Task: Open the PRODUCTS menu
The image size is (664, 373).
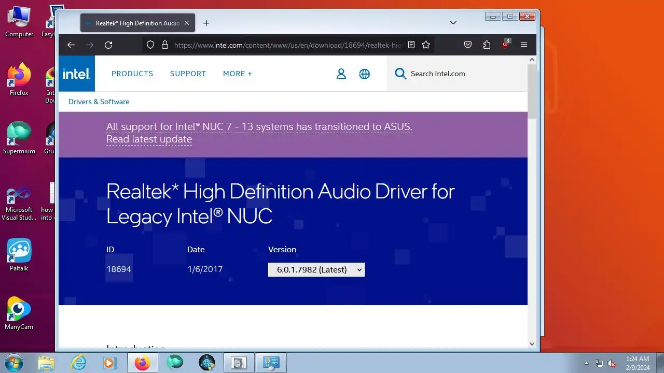Action: (132, 74)
